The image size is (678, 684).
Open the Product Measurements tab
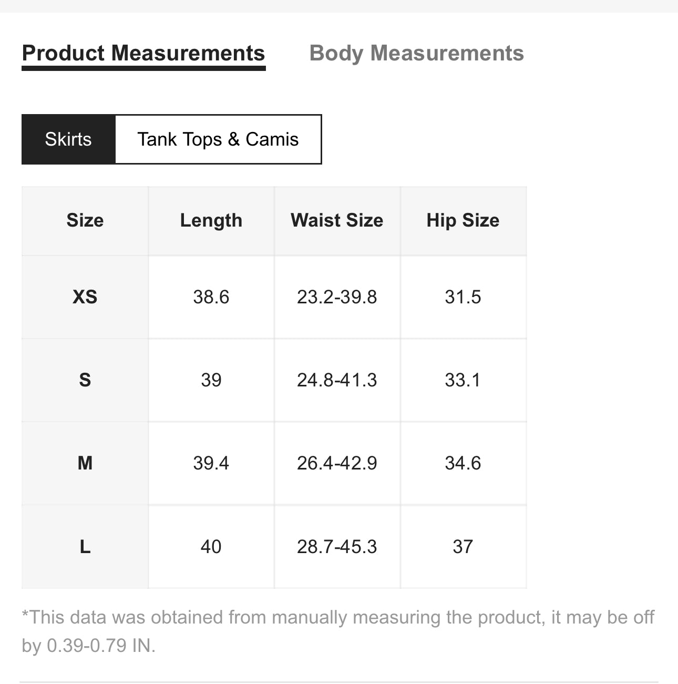(x=143, y=54)
